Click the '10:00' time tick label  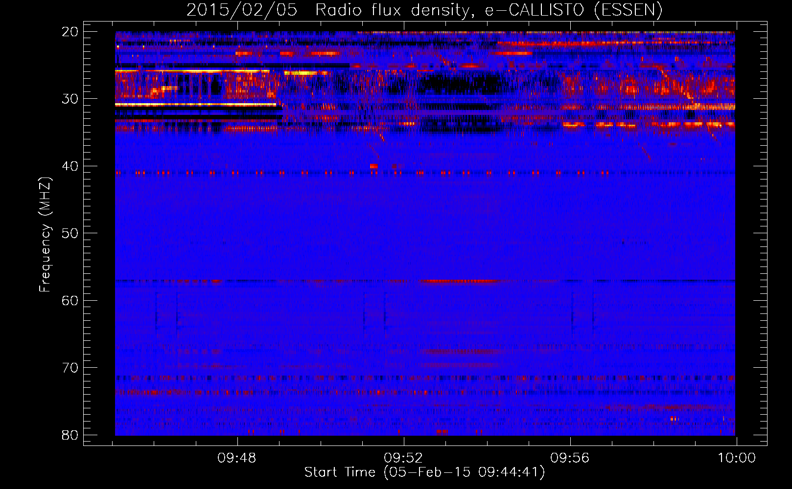[736, 458]
